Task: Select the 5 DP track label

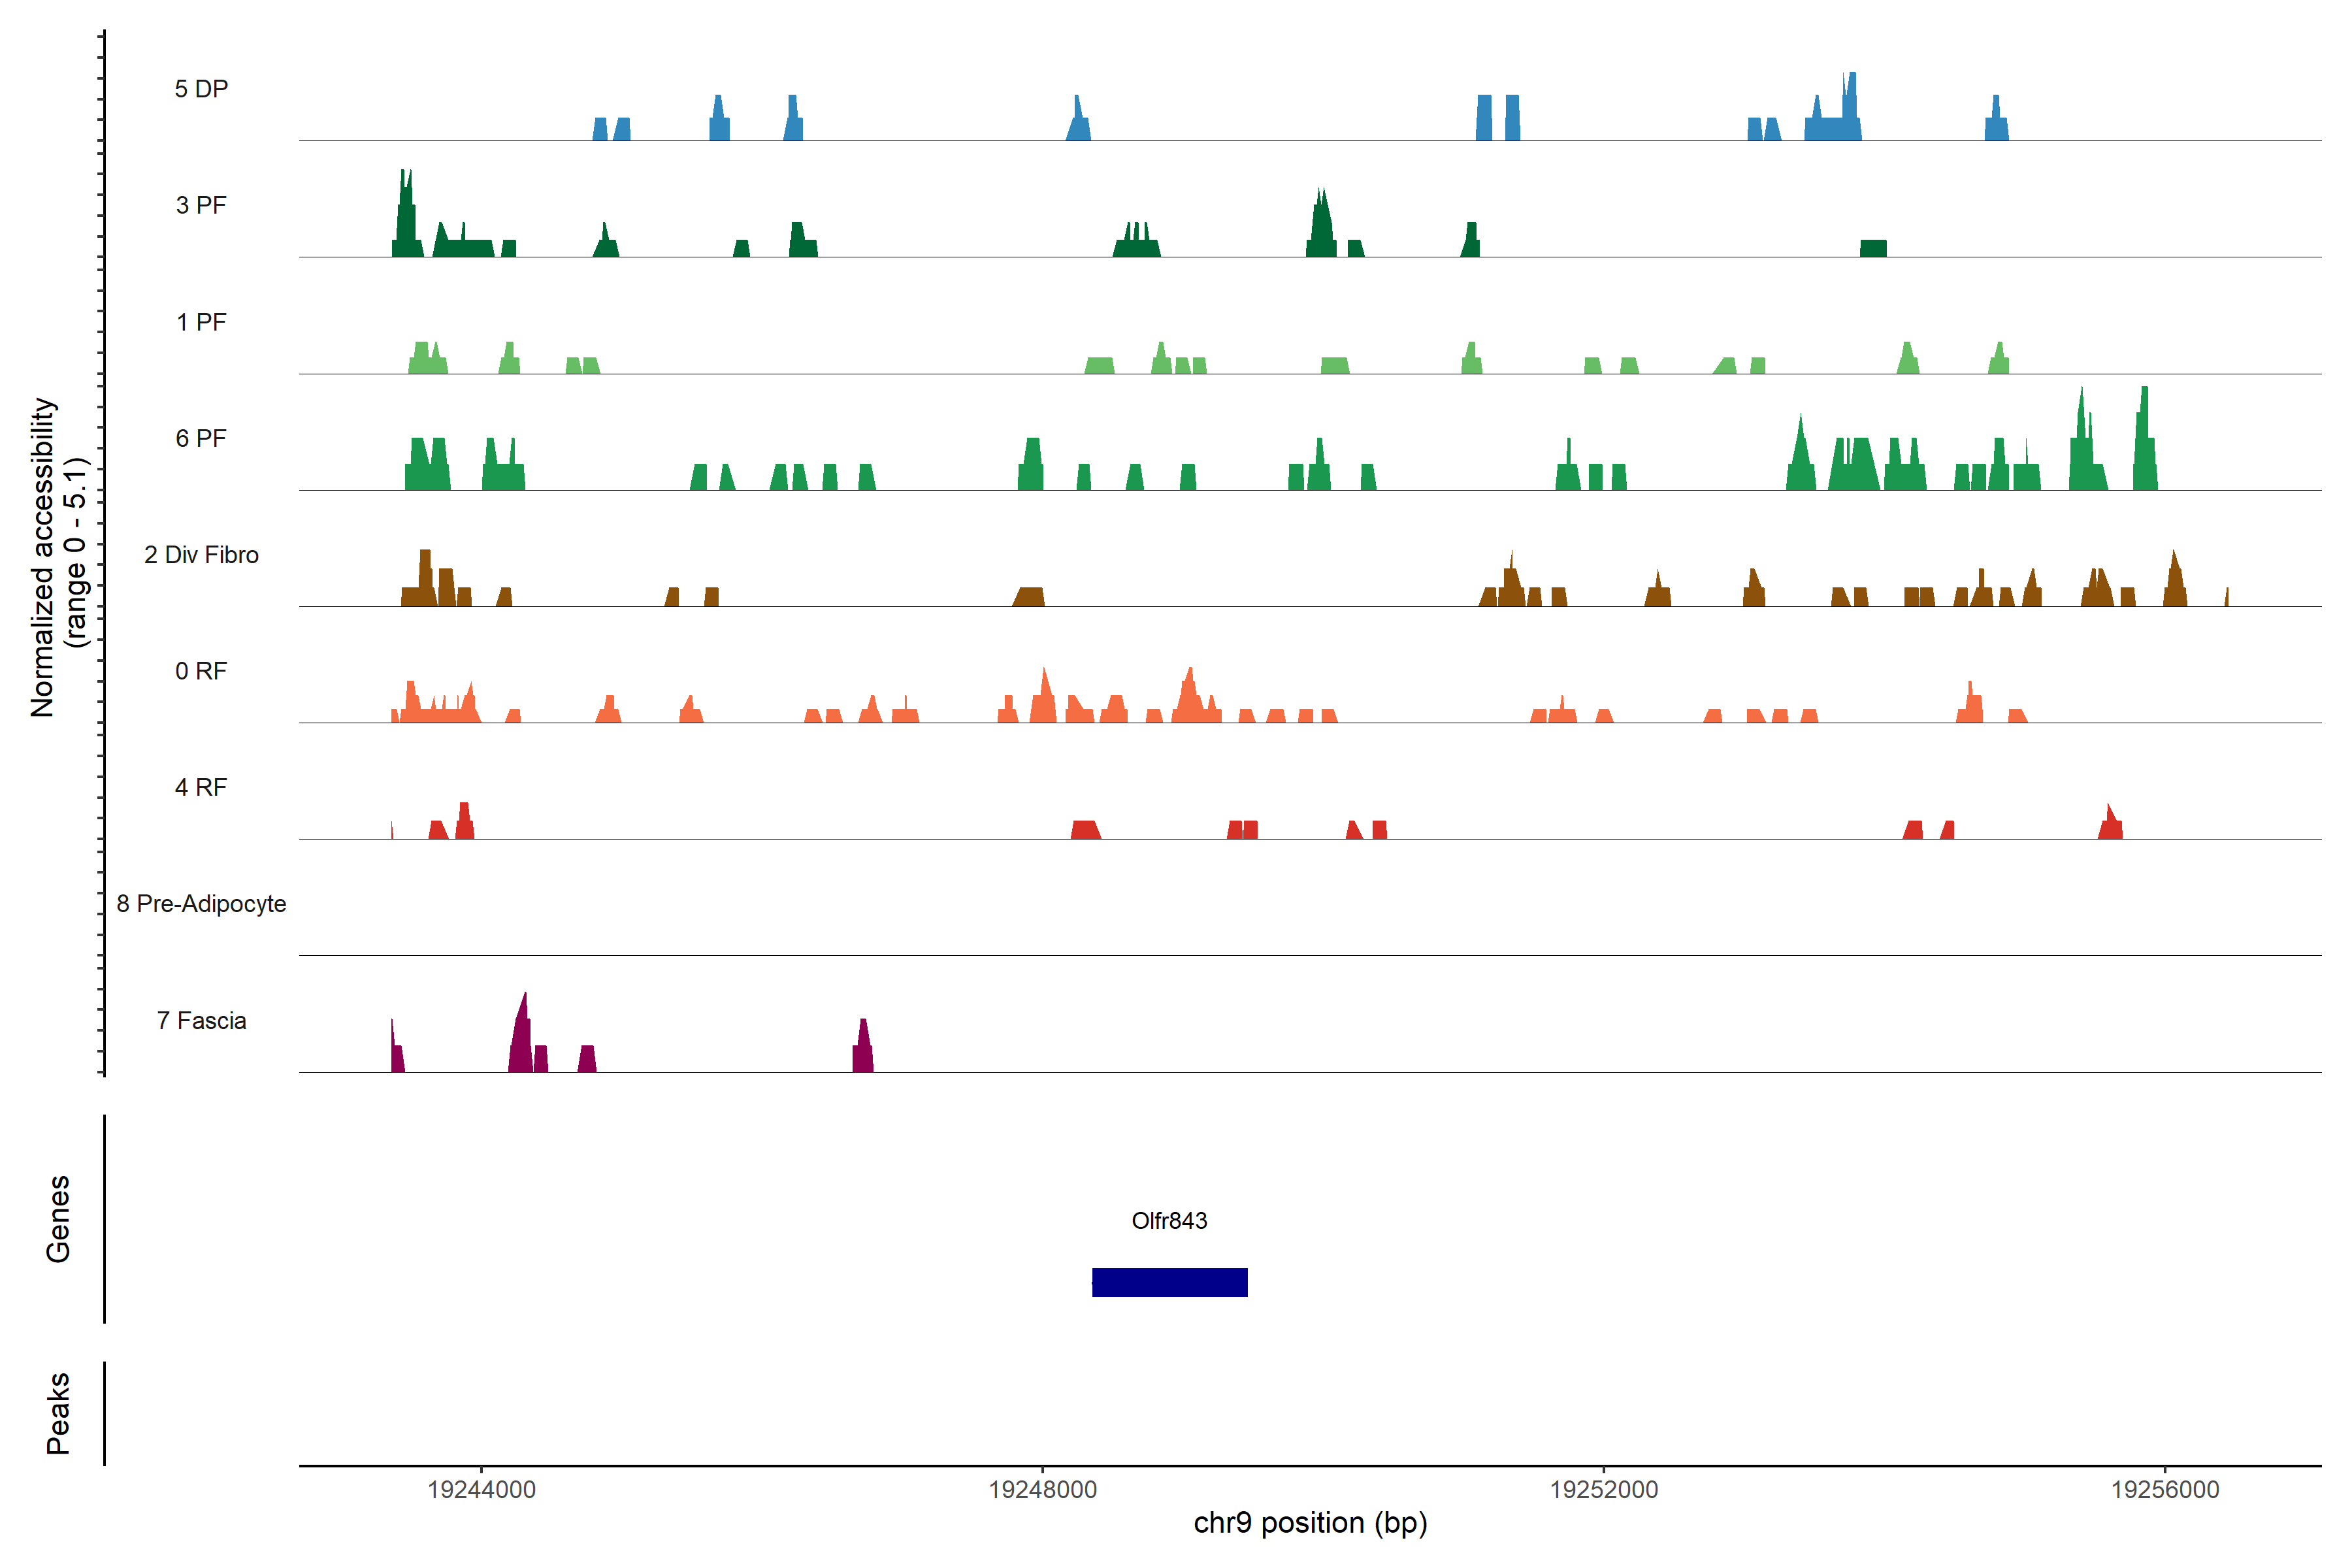Action: click(x=201, y=89)
